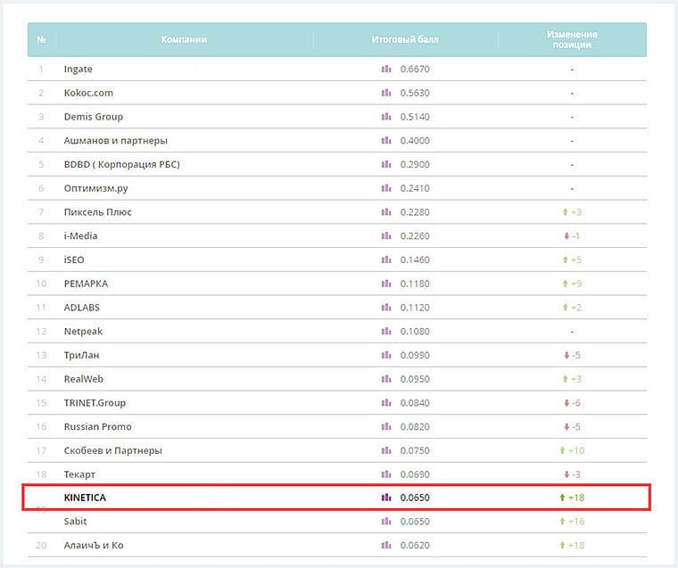Select the Оптимизм.ру company name
The height and width of the screenshot is (568, 678).
(x=95, y=188)
